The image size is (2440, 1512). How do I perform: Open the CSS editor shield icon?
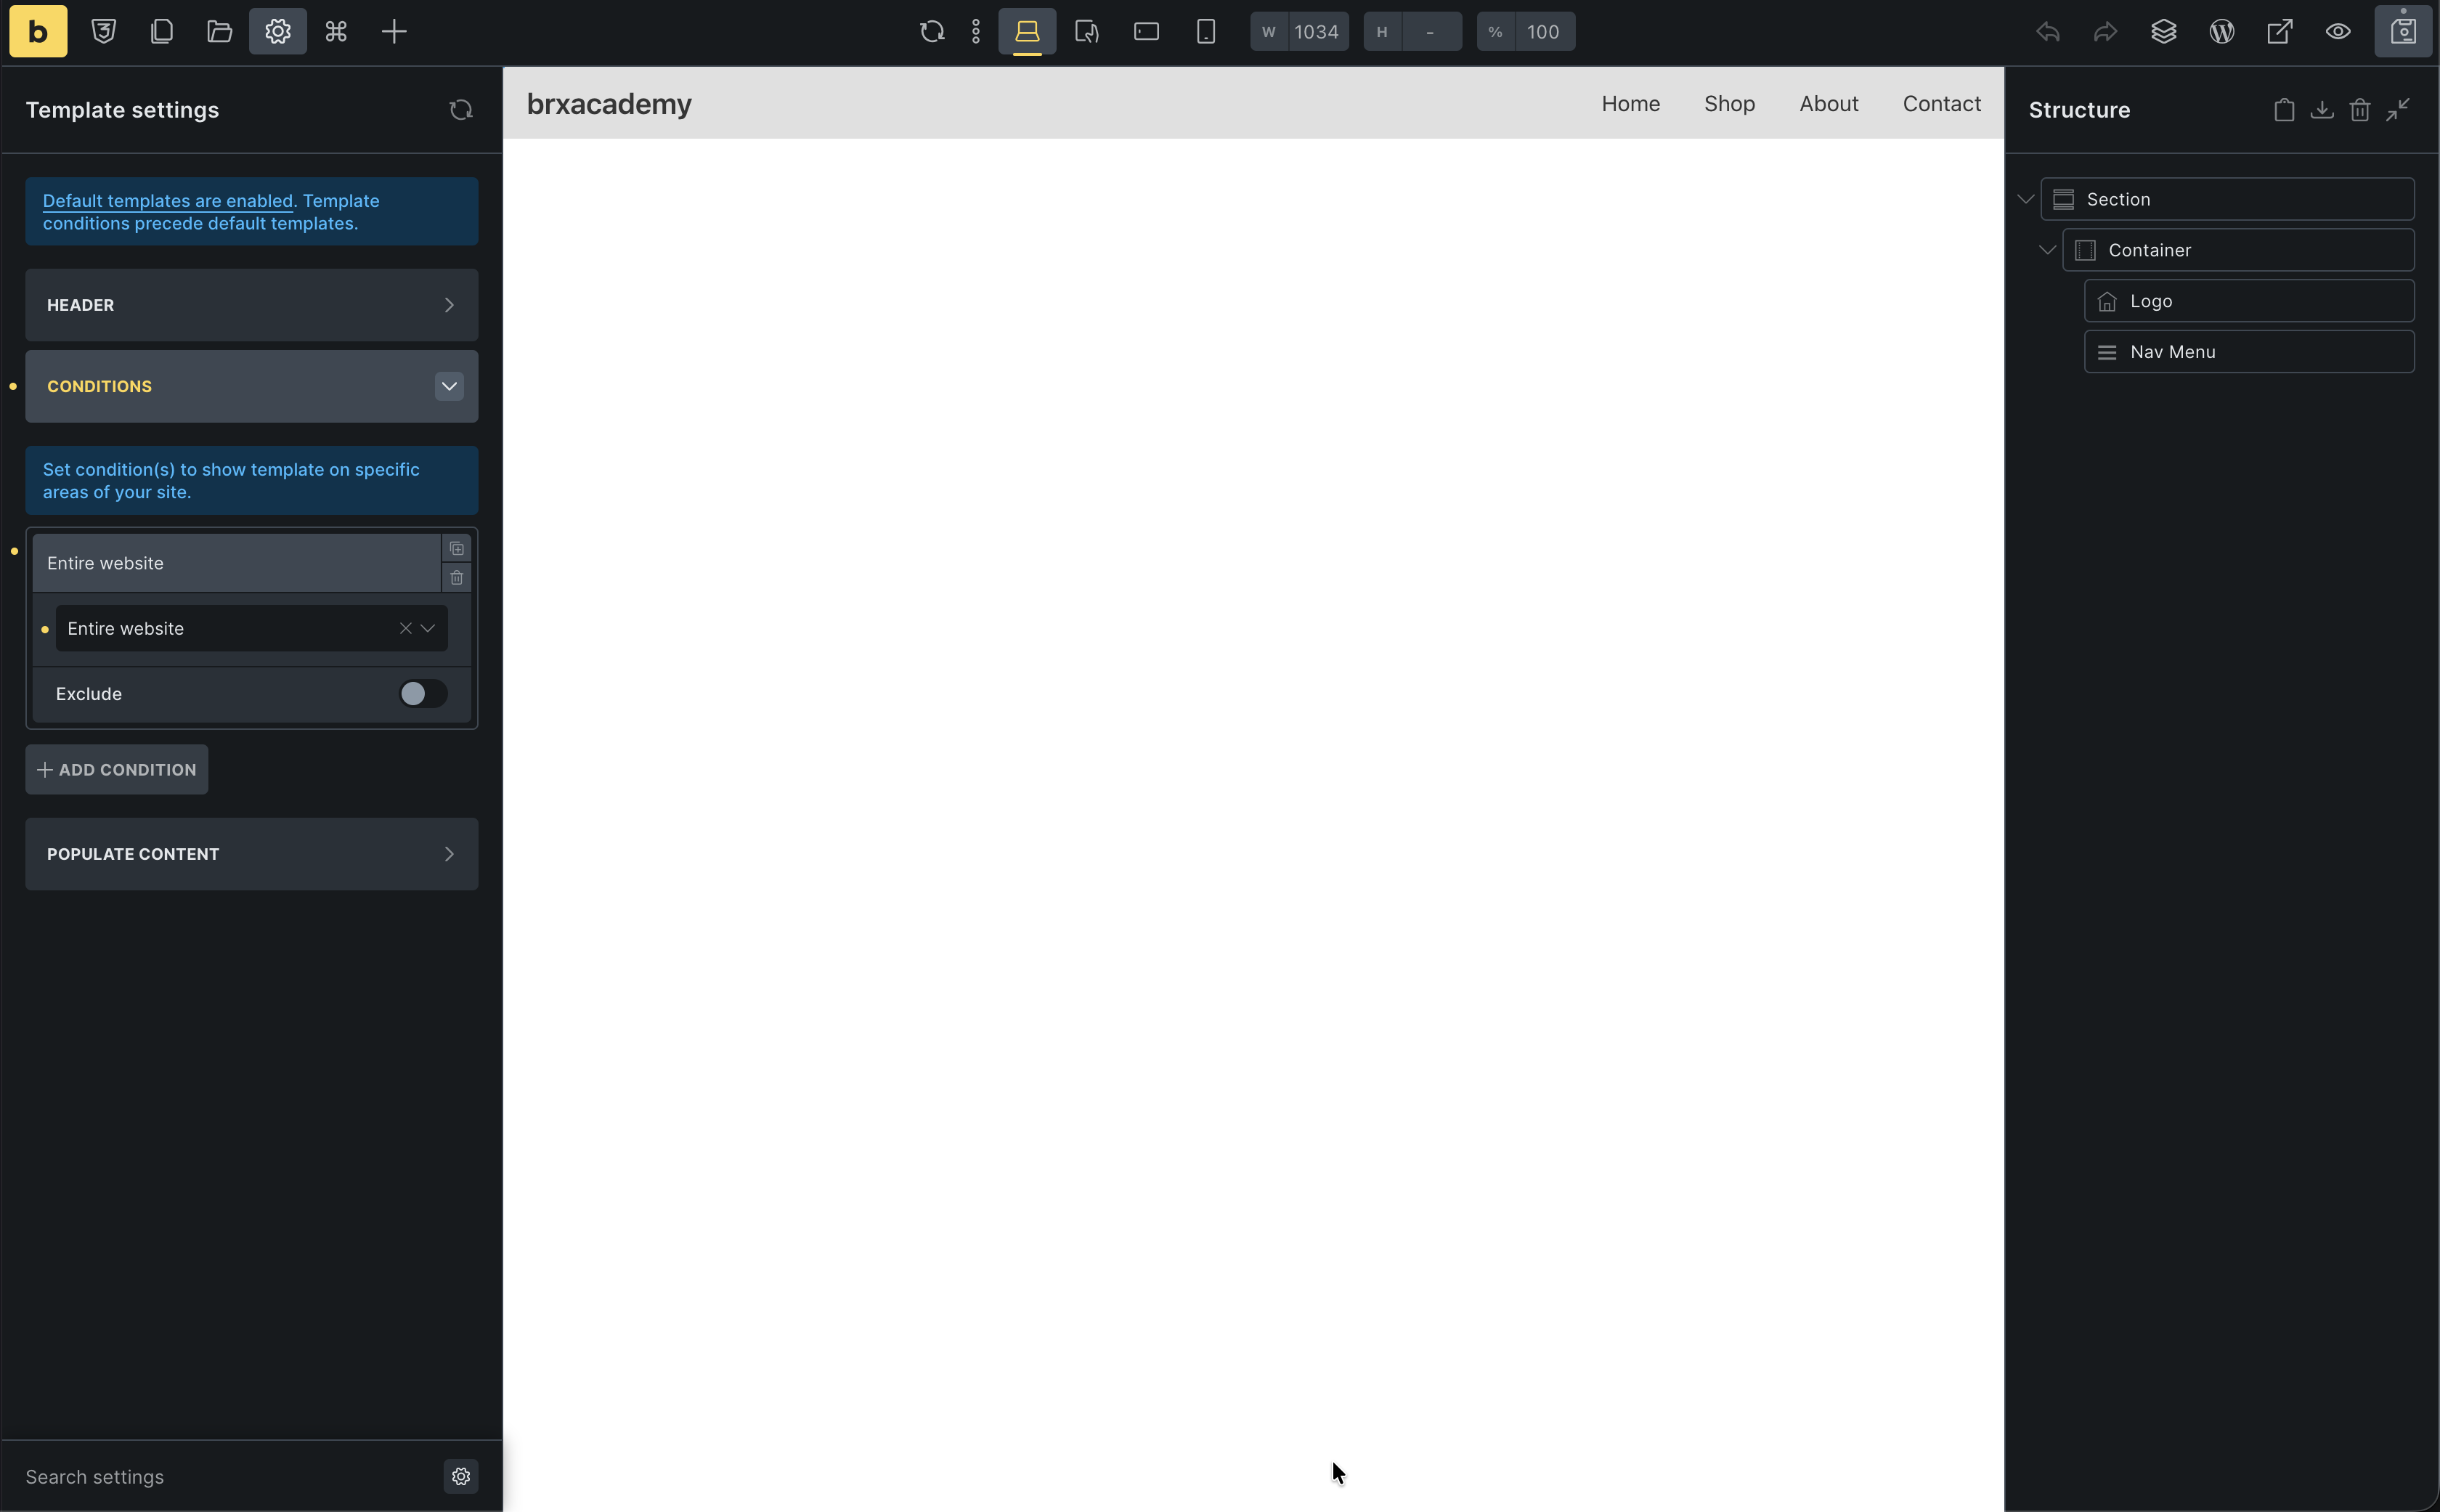click(104, 31)
